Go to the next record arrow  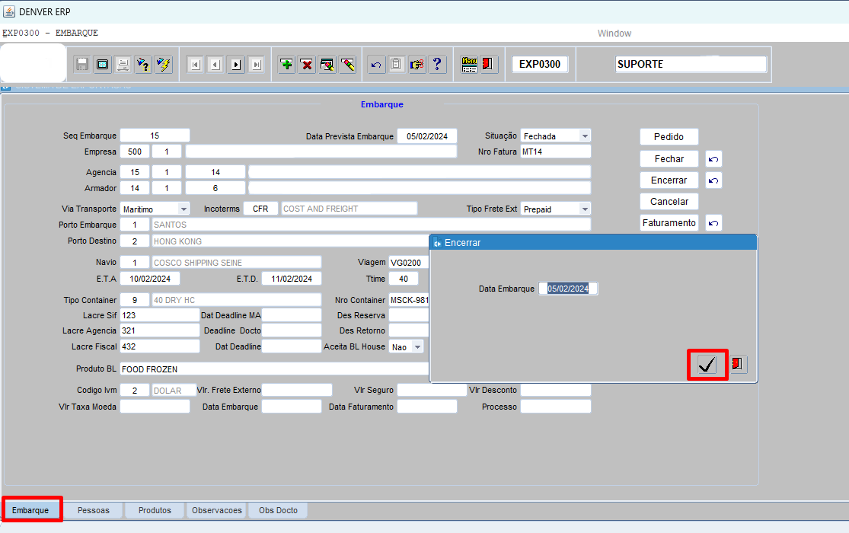pyautogui.click(x=236, y=65)
